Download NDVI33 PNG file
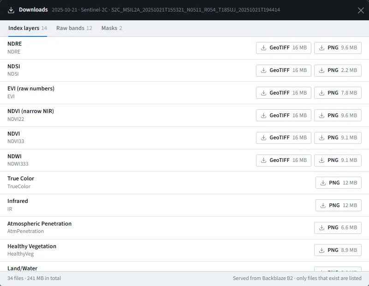The image size is (369, 286). 338,138
